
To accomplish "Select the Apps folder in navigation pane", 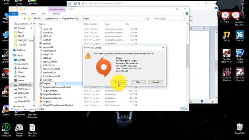I will [20, 32].
